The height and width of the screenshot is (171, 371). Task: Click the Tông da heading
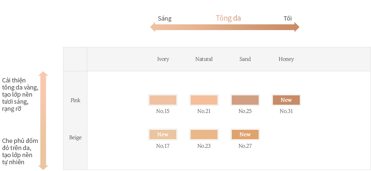tap(228, 18)
